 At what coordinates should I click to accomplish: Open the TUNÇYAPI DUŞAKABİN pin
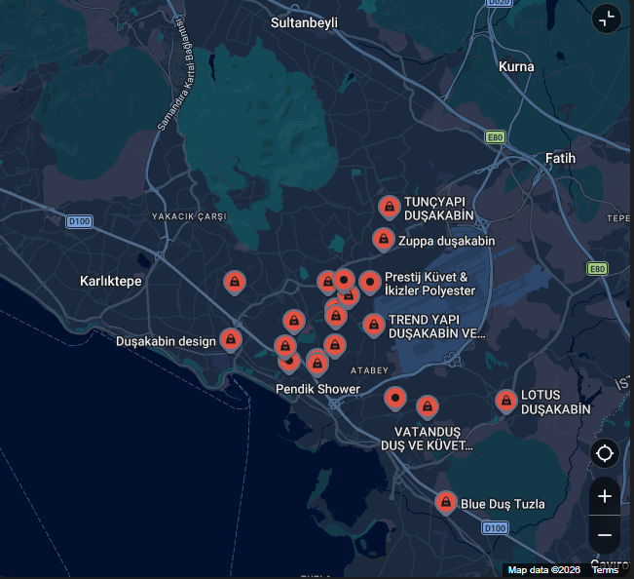(389, 207)
